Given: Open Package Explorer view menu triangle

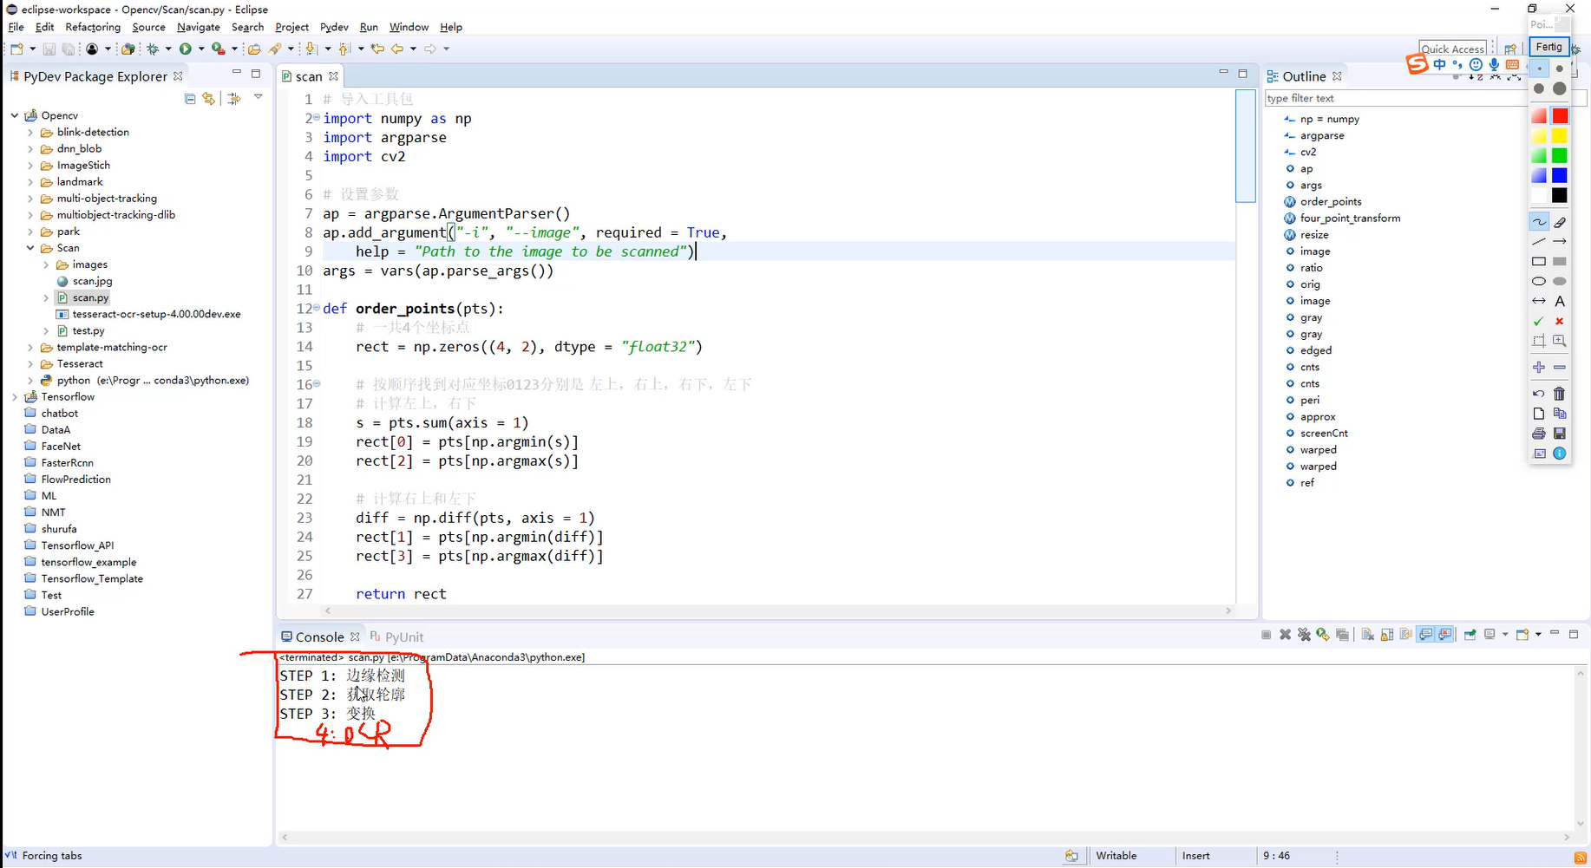Looking at the screenshot, I should tap(259, 97).
